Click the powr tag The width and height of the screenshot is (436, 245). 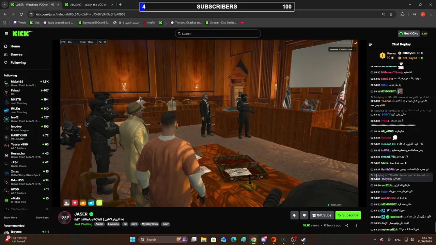(x=166, y=224)
